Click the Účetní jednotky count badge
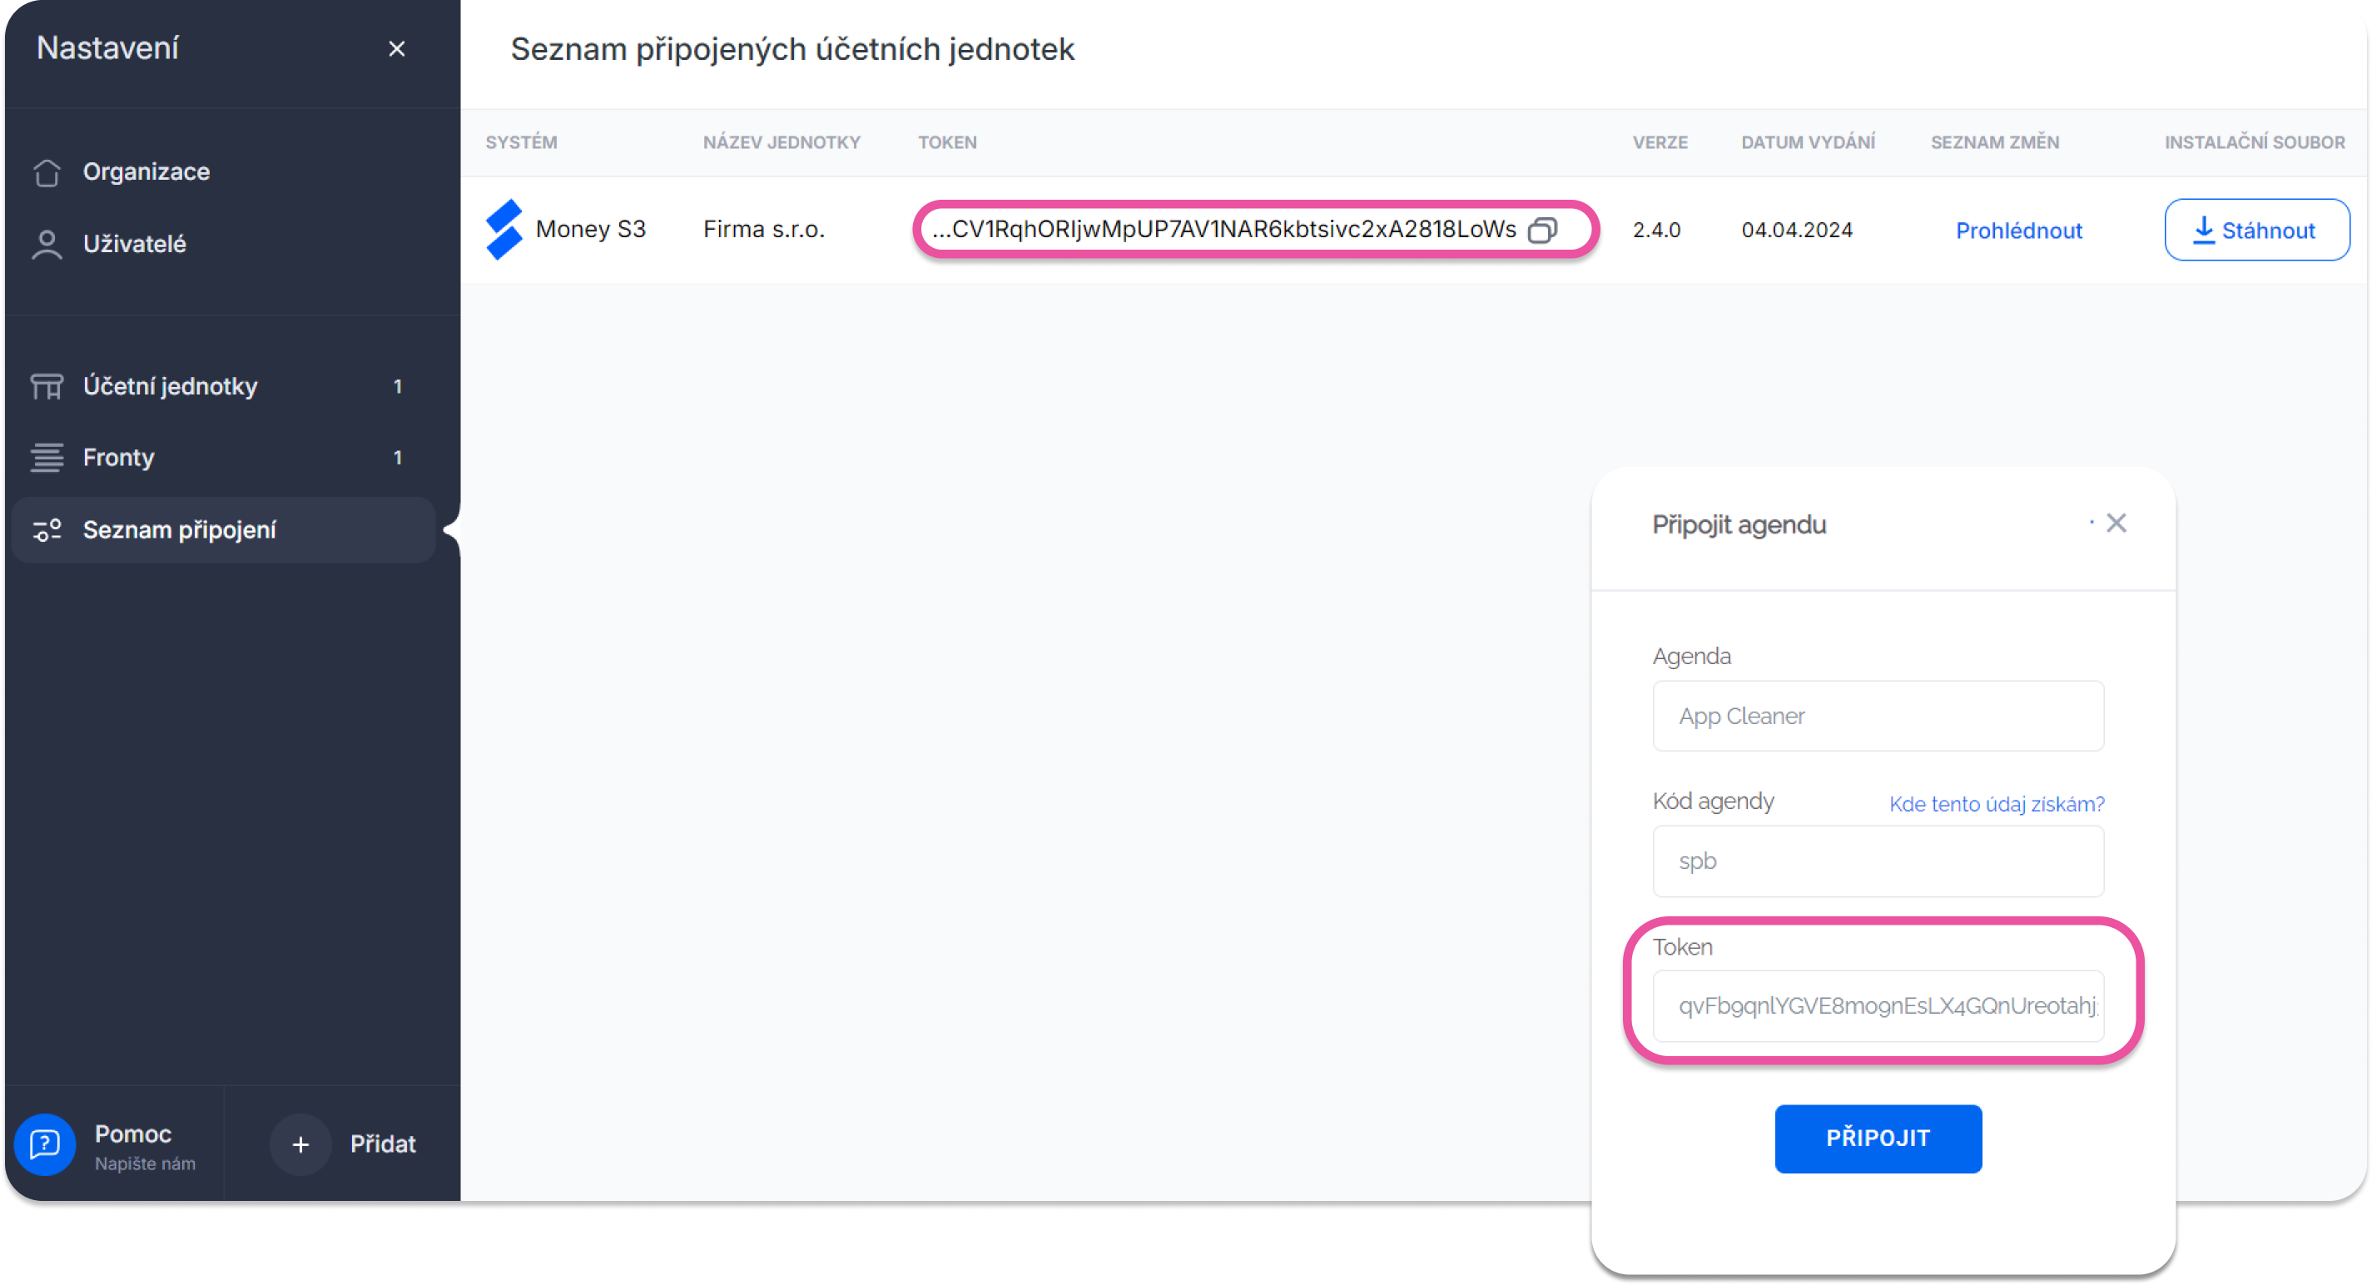Screen dimensions: 2372x1285 [398, 387]
